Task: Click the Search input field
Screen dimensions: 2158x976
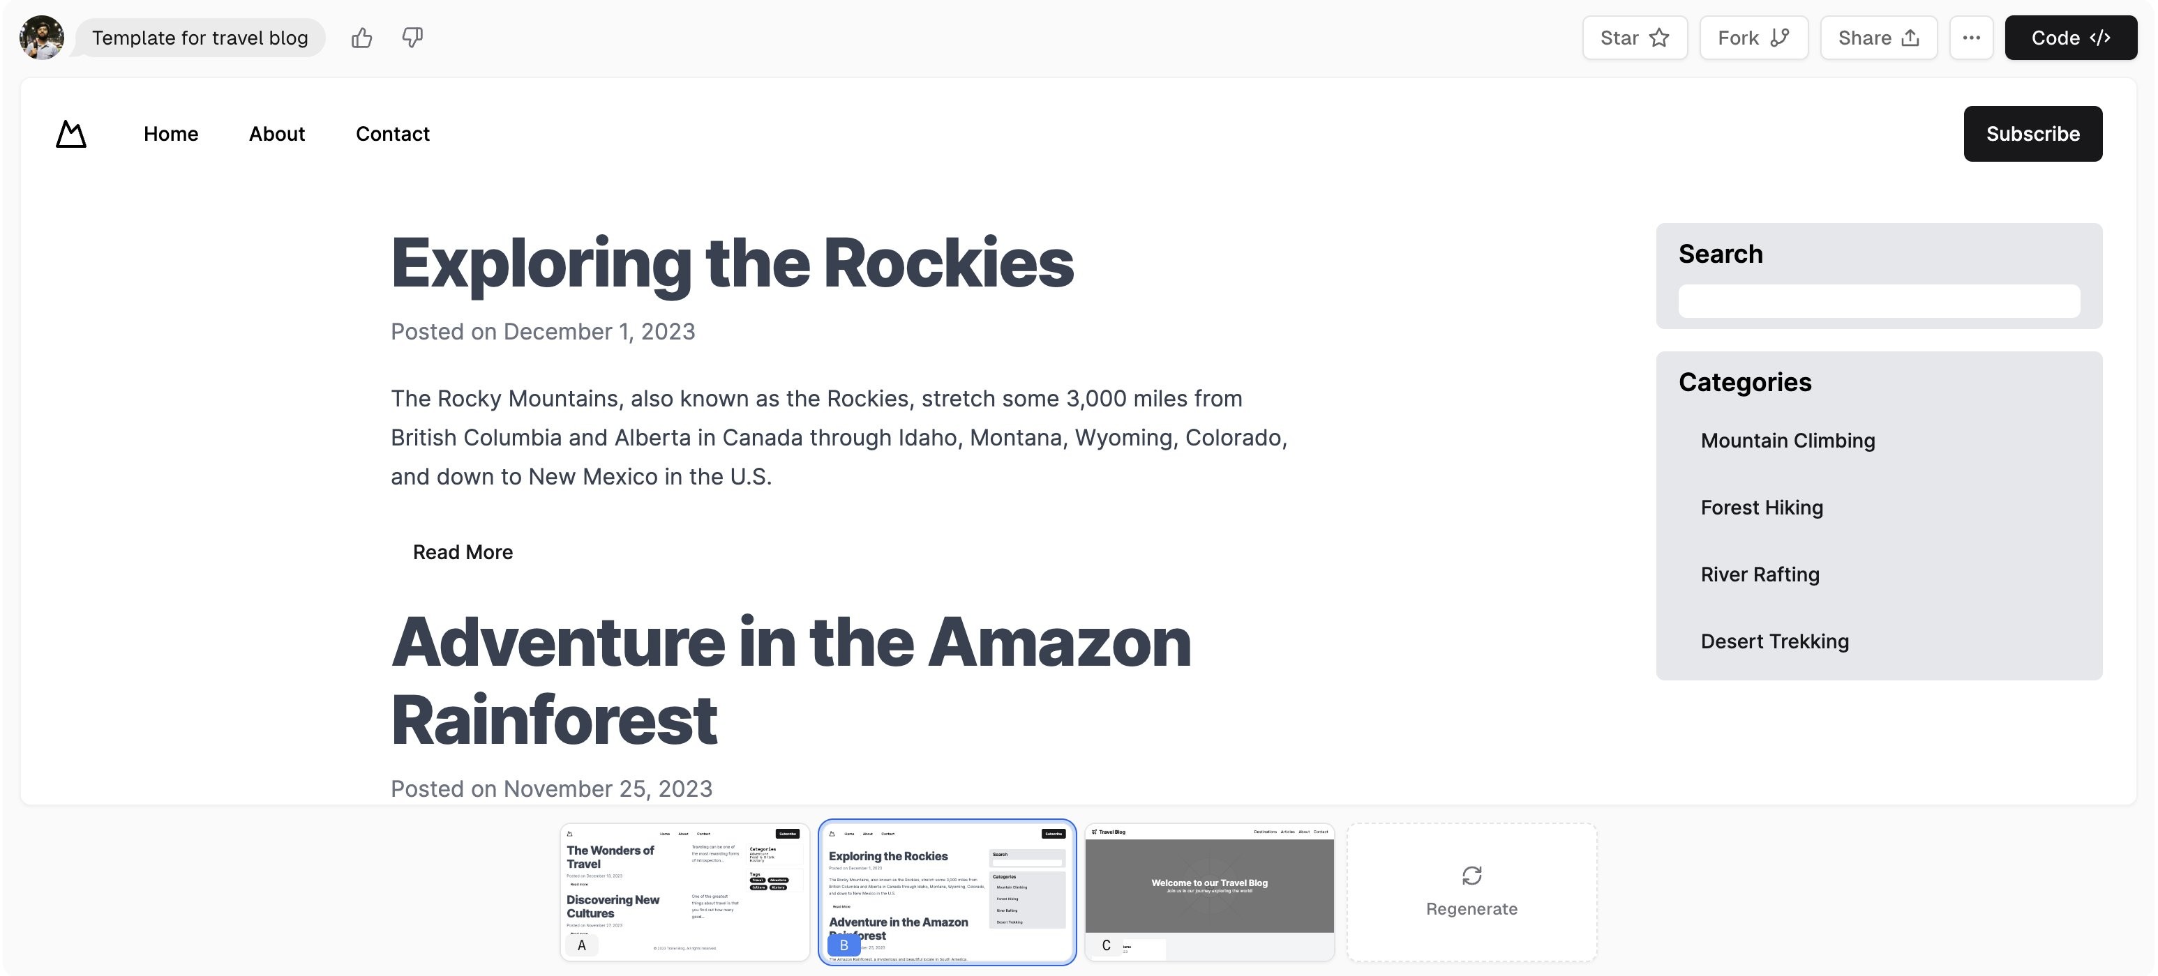Action: (x=1878, y=301)
